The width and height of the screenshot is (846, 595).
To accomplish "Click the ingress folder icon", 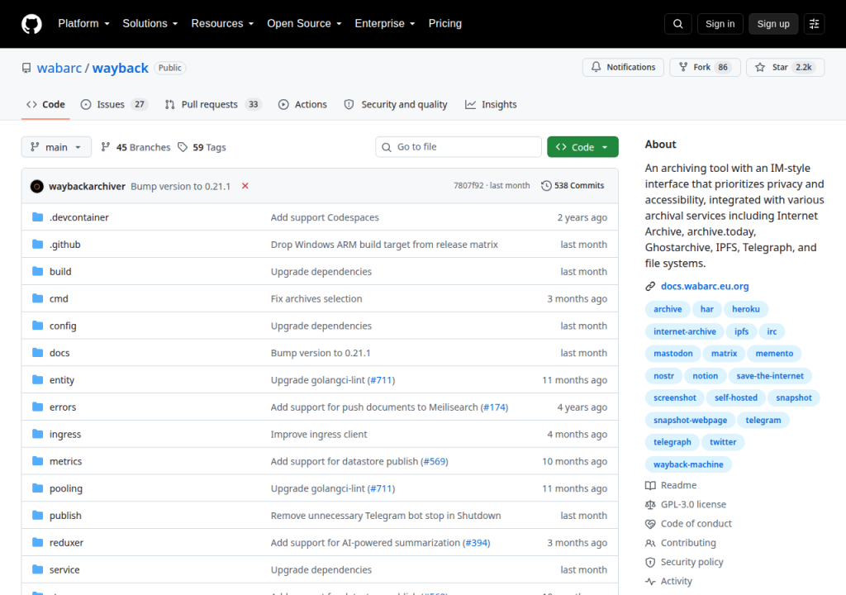I will (37, 434).
